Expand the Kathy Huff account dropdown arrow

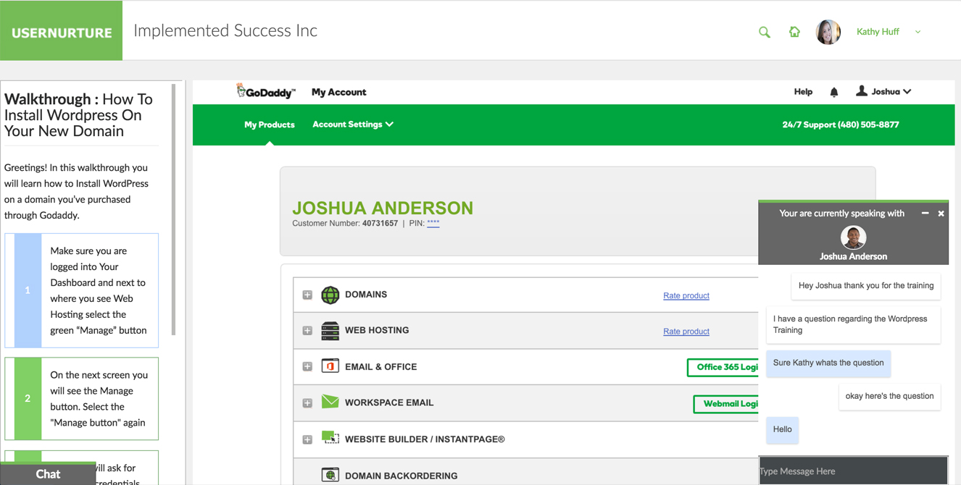coord(918,32)
